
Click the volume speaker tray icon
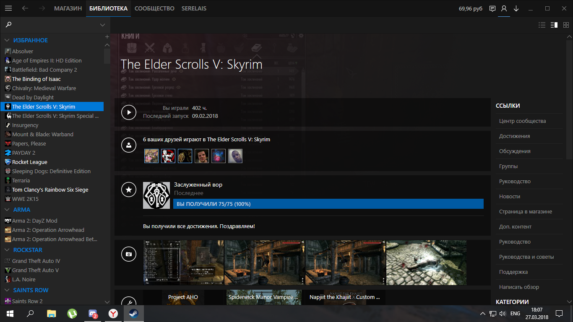(x=502, y=313)
